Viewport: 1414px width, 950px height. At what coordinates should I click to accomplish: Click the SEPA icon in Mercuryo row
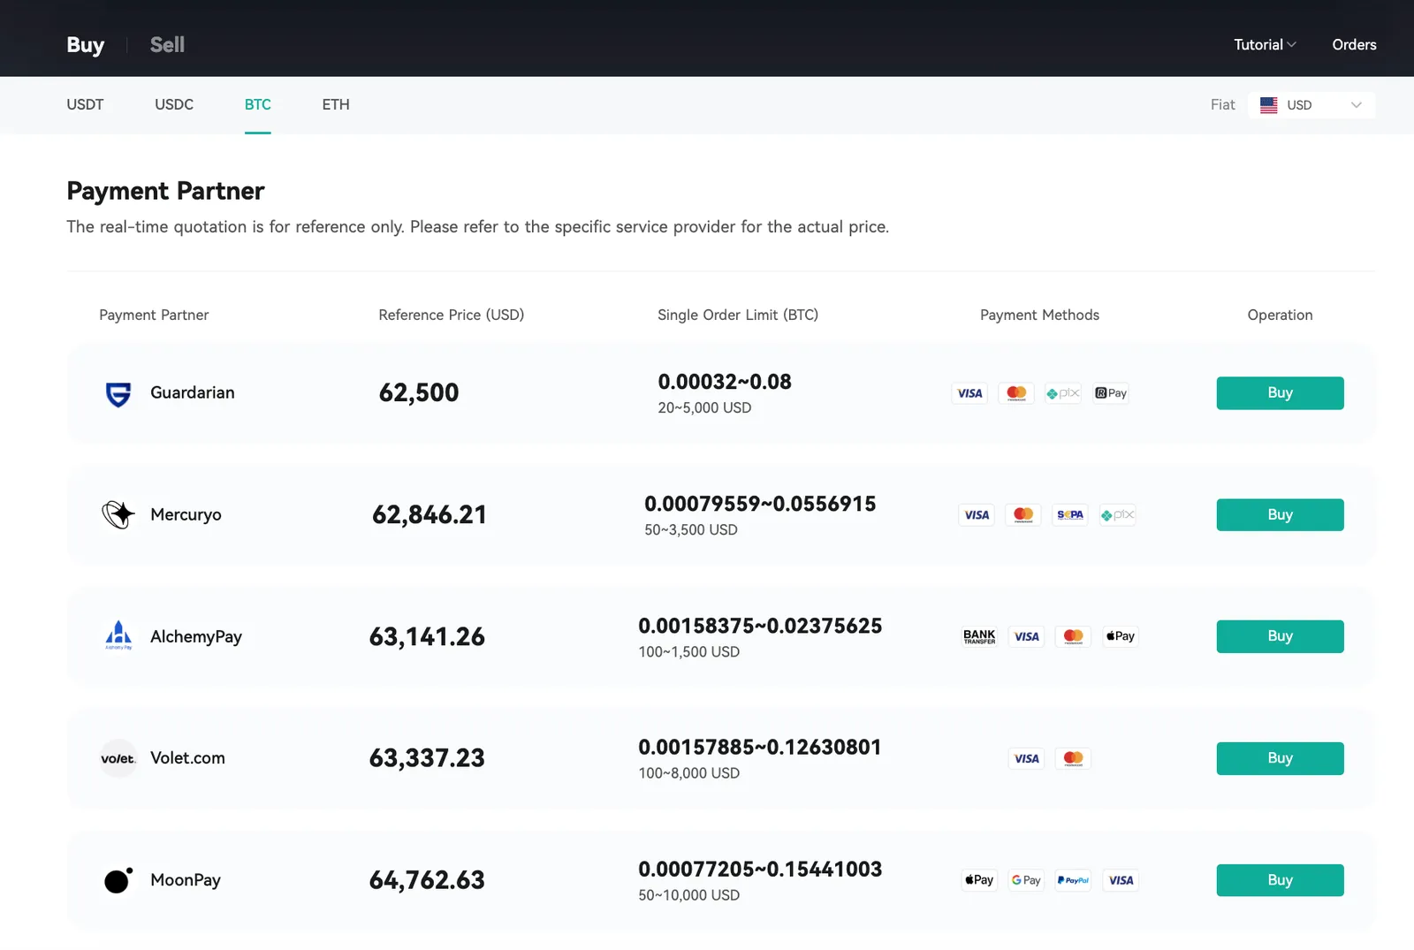1070,514
